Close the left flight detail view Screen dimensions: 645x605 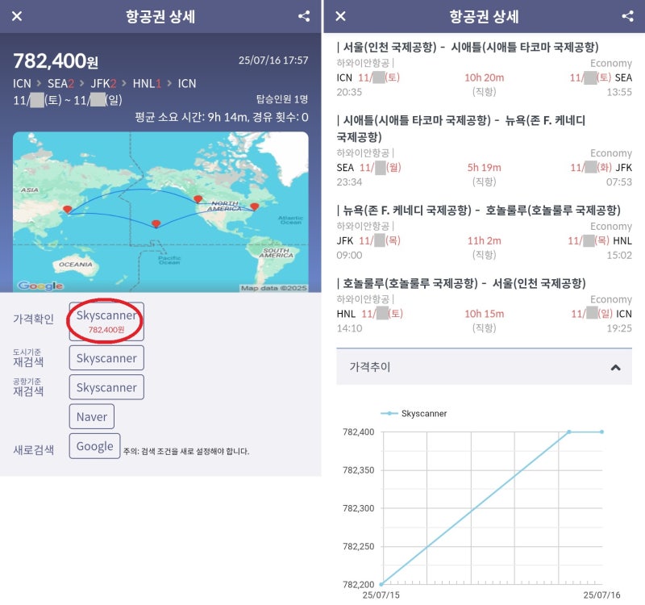(x=18, y=16)
